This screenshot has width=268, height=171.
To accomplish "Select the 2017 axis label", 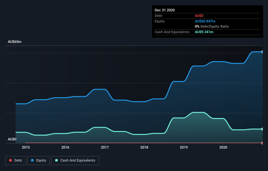I will click(x=105, y=147).
